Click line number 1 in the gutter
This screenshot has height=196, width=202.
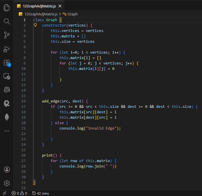[25, 20]
